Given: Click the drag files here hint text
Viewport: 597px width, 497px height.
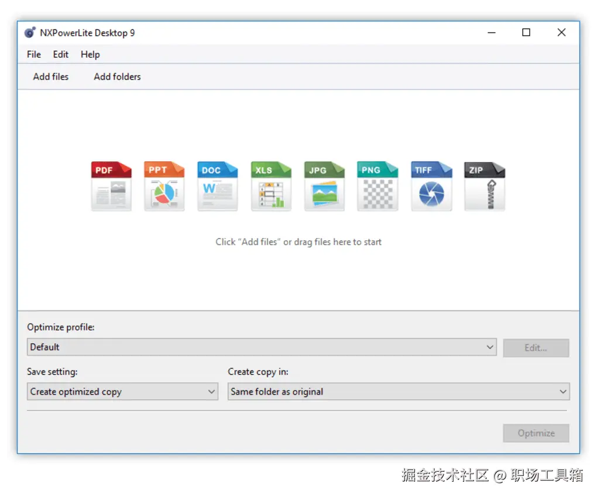Looking at the screenshot, I should click(298, 242).
